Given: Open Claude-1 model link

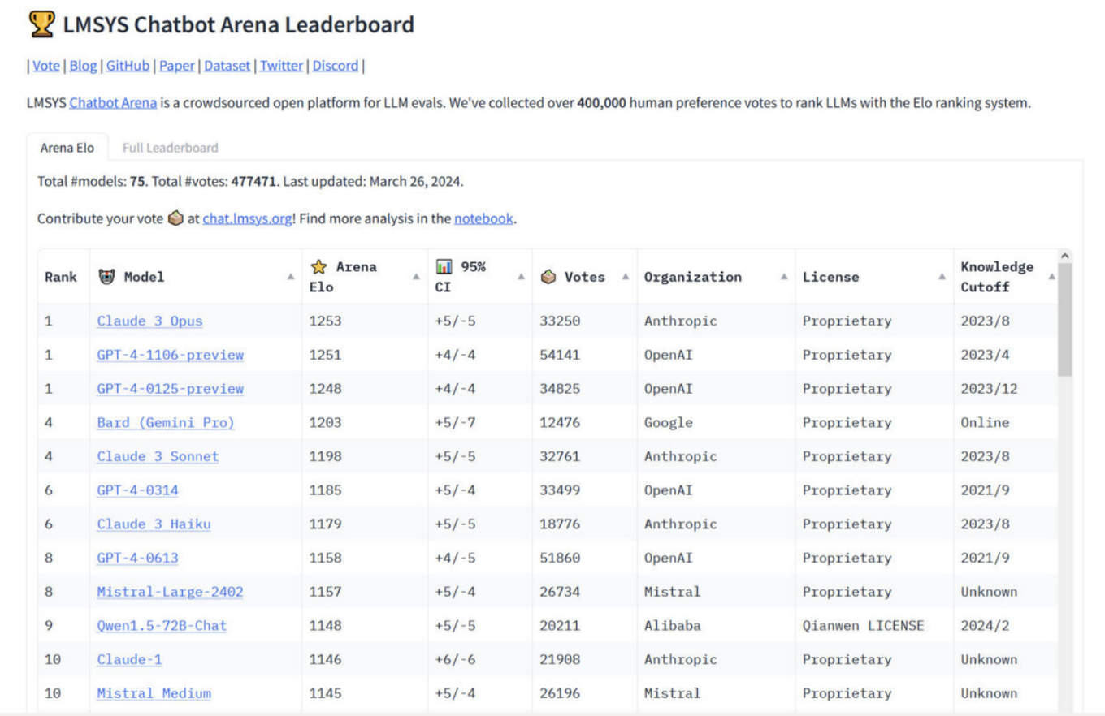Looking at the screenshot, I should pyautogui.click(x=129, y=659).
